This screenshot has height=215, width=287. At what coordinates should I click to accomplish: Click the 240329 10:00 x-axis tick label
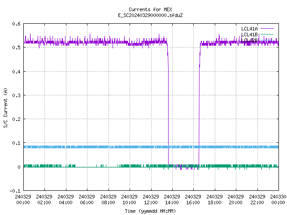[x=129, y=199]
